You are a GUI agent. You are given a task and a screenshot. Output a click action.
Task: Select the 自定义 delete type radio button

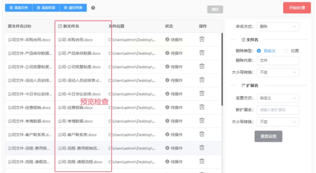click(259, 51)
